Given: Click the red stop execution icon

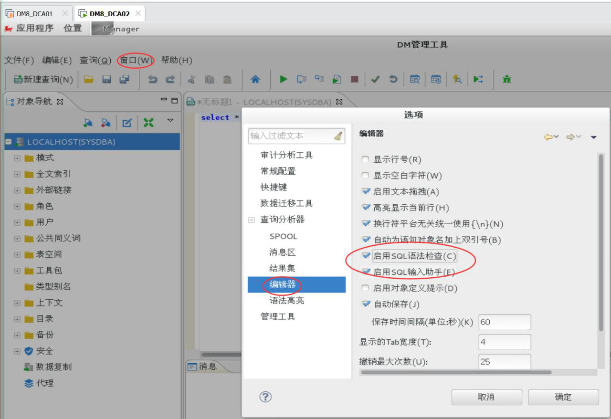Looking at the screenshot, I should coord(354,80).
